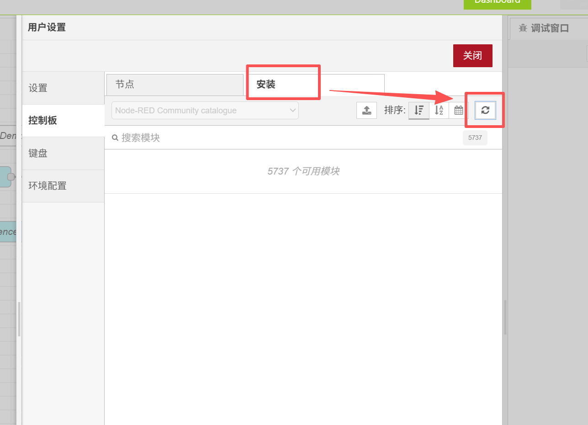Switch to the 节点 tab
Viewport: 588px width, 425px height.
[174, 85]
